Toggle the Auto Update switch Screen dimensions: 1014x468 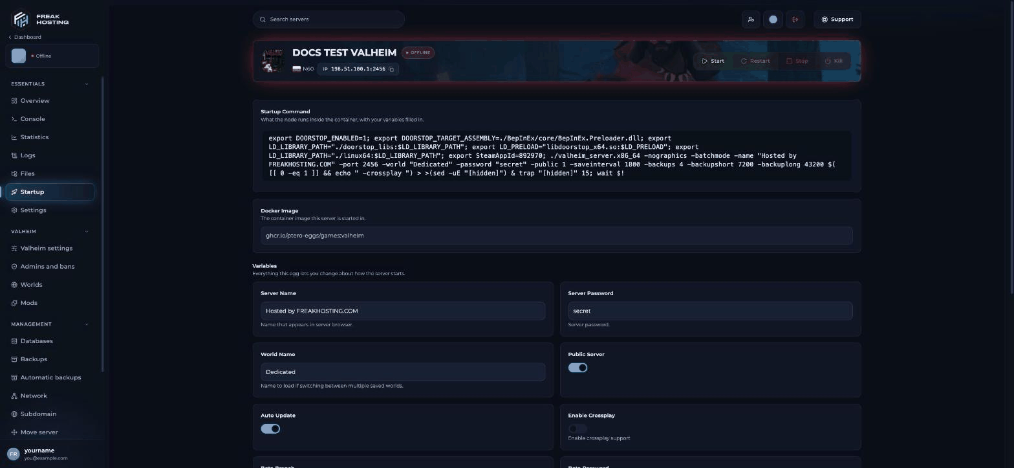[x=270, y=429]
